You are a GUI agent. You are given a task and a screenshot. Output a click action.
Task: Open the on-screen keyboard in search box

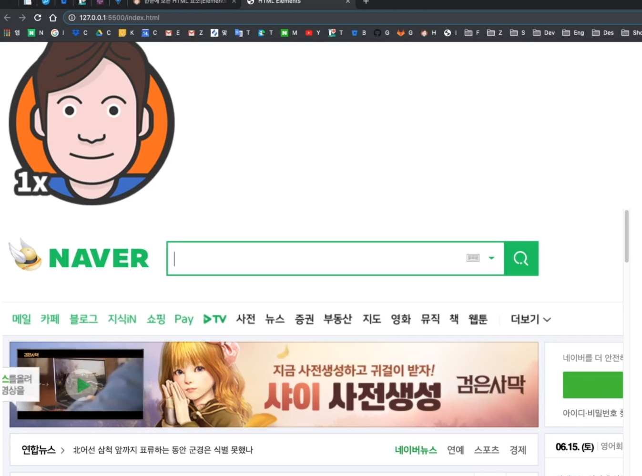pyautogui.click(x=473, y=258)
